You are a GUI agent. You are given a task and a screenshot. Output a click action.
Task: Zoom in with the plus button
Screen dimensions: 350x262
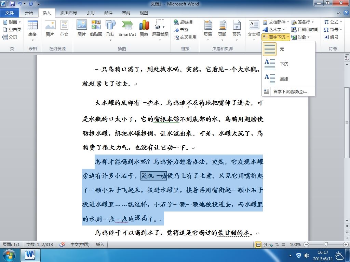pyautogui.click(x=346, y=245)
